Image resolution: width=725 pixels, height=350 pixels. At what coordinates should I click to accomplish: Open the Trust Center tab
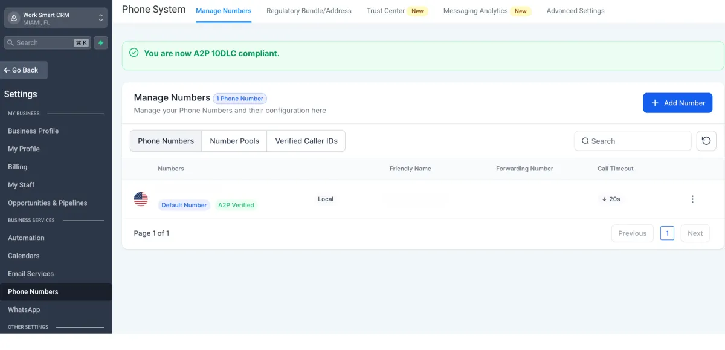[x=385, y=11]
